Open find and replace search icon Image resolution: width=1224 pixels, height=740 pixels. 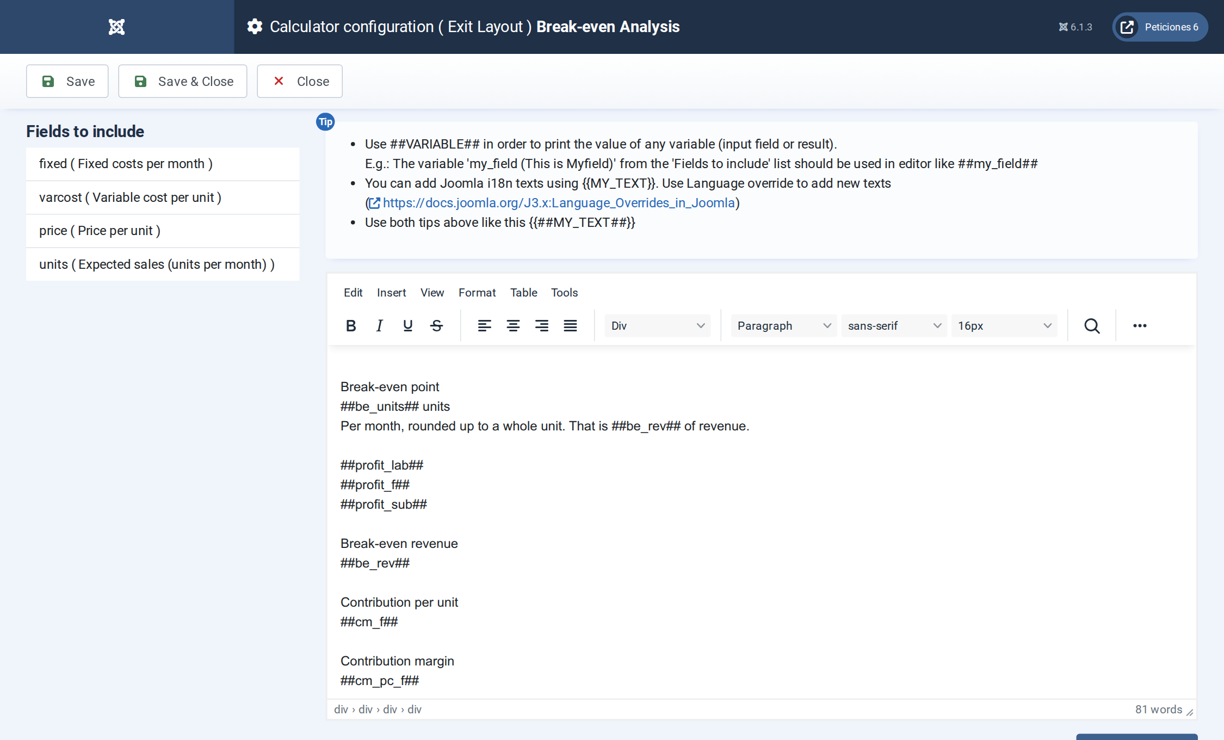(1092, 326)
